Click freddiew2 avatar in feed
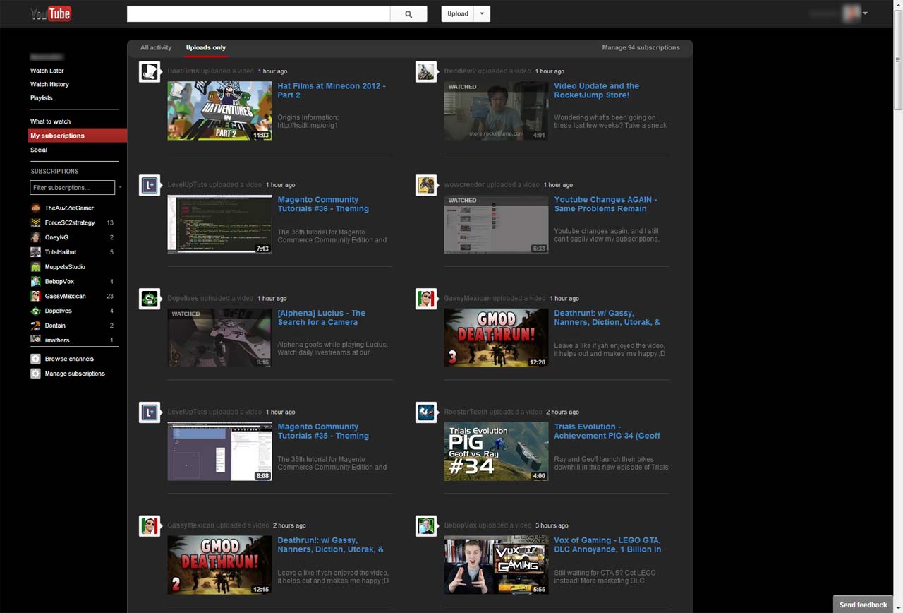903x613 pixels. click(x=426, y=72)
